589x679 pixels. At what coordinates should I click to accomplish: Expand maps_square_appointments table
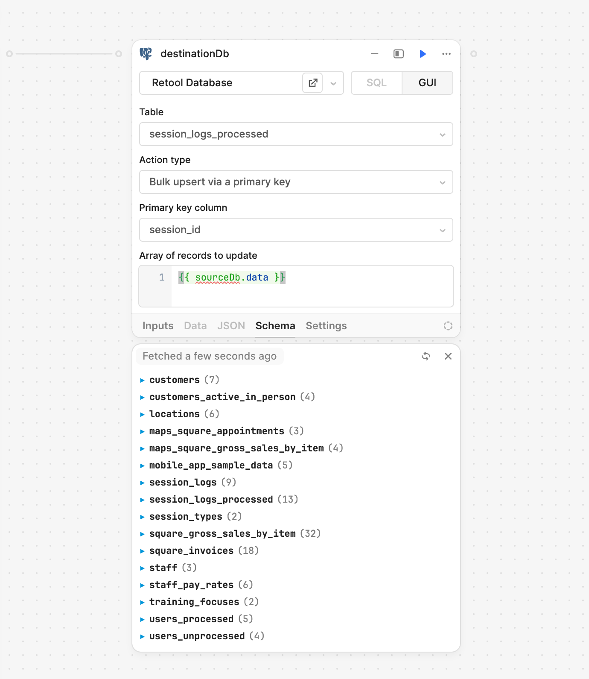(x=142, y=431)
